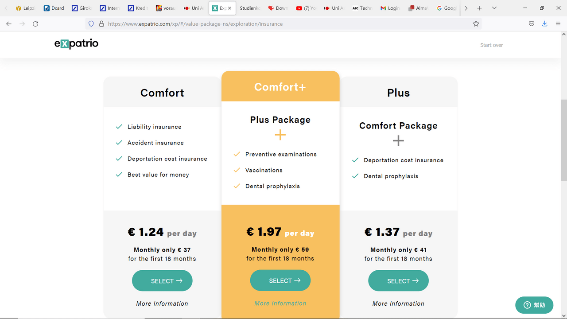Click the address bar URL field

[x=283, y=24]
